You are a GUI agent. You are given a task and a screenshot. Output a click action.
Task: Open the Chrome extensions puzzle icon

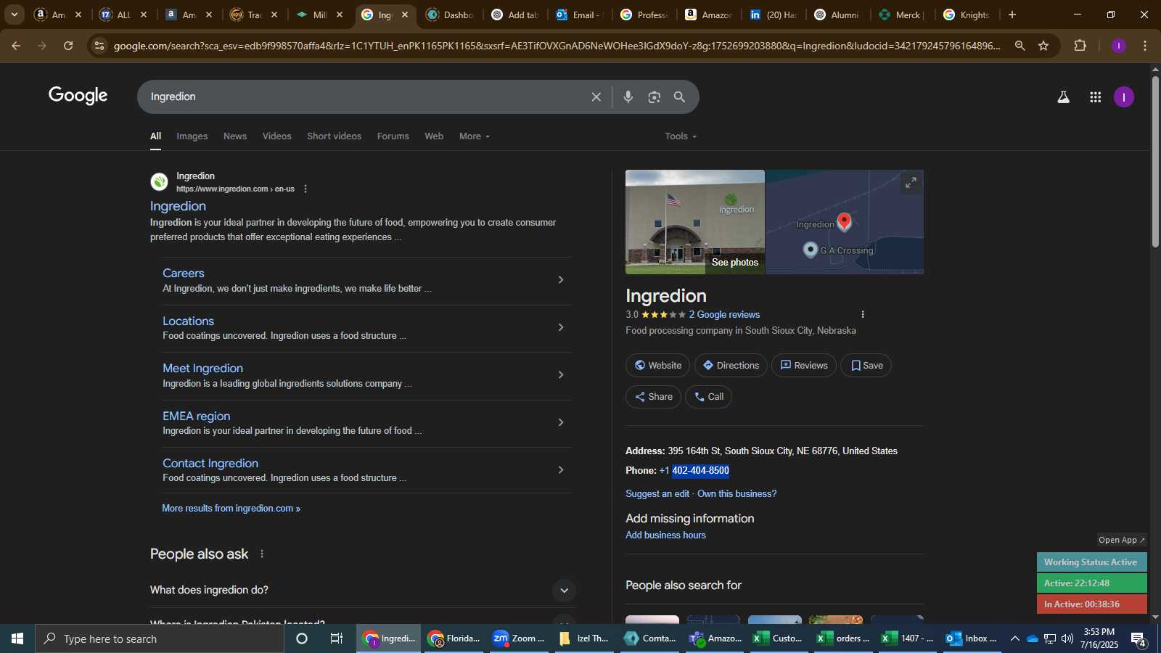[x=1080, y=46]
